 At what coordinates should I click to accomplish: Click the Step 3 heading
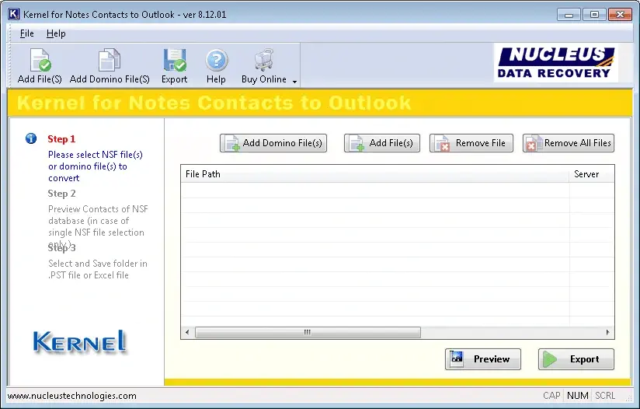[61, 247]
